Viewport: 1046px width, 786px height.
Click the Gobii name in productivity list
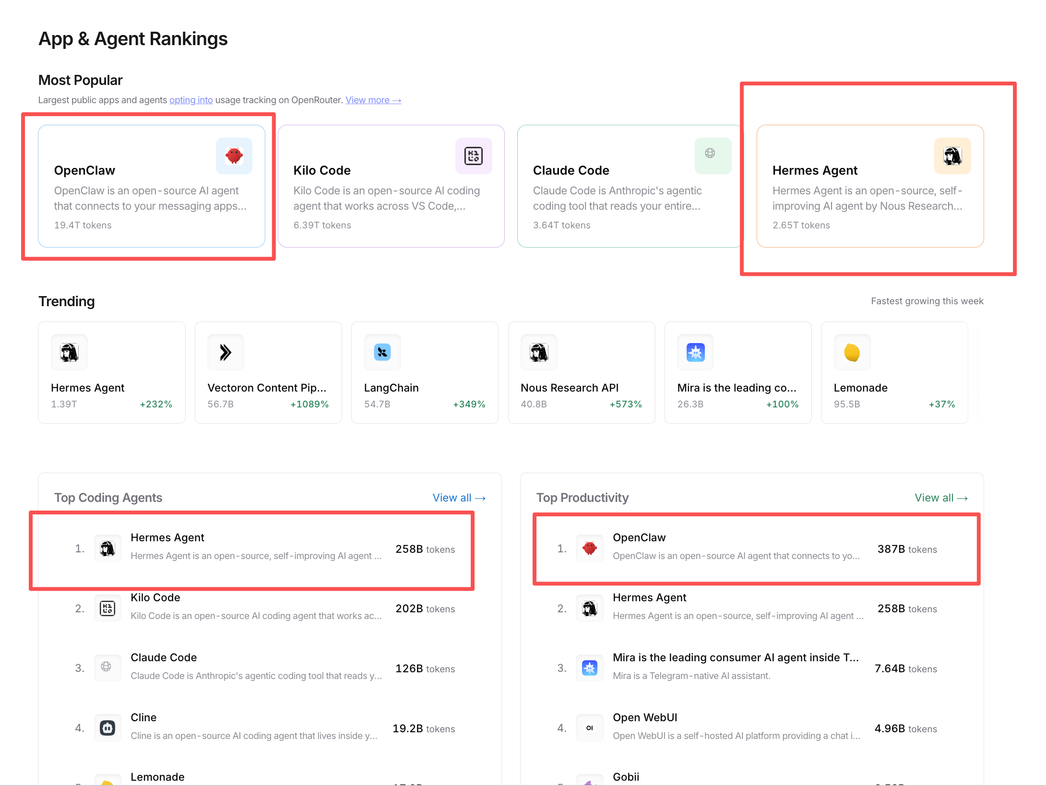tap(626, 777)
